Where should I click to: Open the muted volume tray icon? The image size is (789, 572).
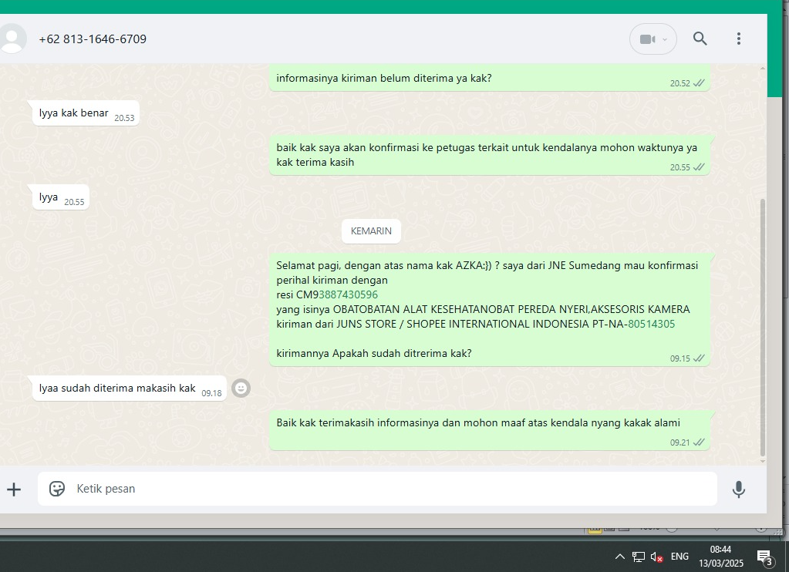point(656,557)
